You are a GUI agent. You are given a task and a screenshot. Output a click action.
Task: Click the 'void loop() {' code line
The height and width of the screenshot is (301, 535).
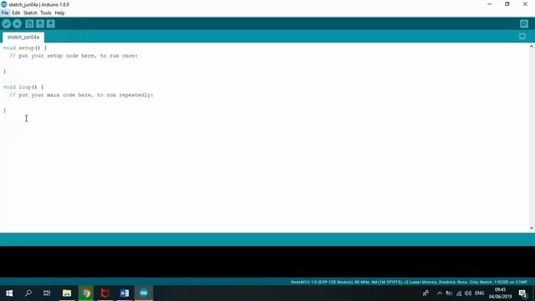(23, 87)
